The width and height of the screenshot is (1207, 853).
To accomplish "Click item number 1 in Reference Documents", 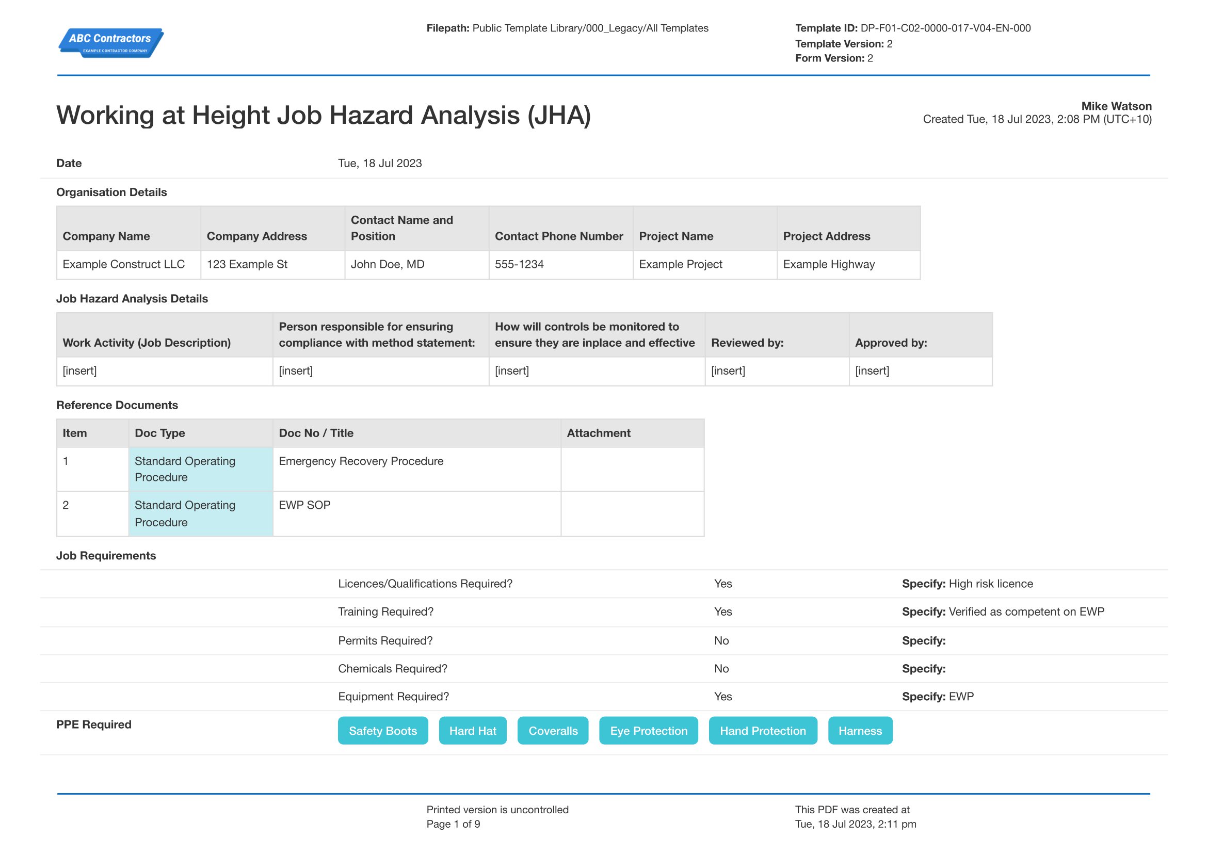I will click(66, 461).
